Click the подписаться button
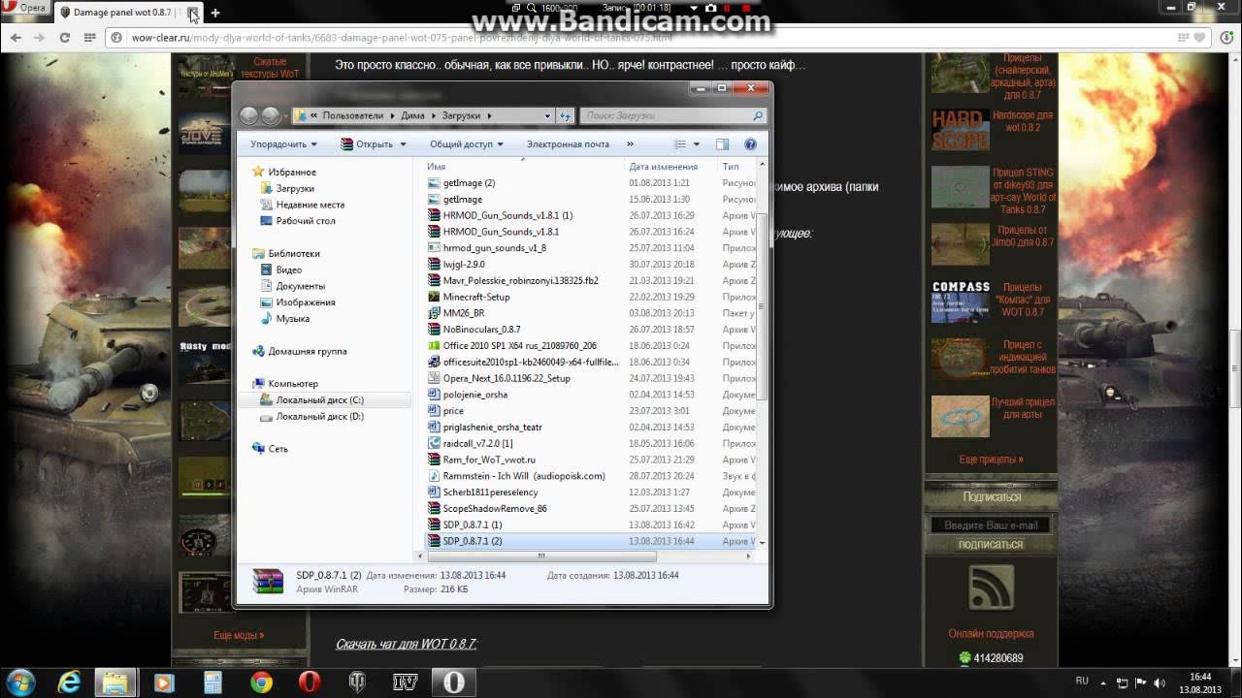The height and width of the screenshot is (698, 1242). tap(991, 544)
